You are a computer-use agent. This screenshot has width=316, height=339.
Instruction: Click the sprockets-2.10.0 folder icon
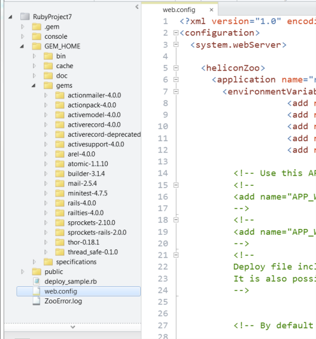(x=60, y=223)
